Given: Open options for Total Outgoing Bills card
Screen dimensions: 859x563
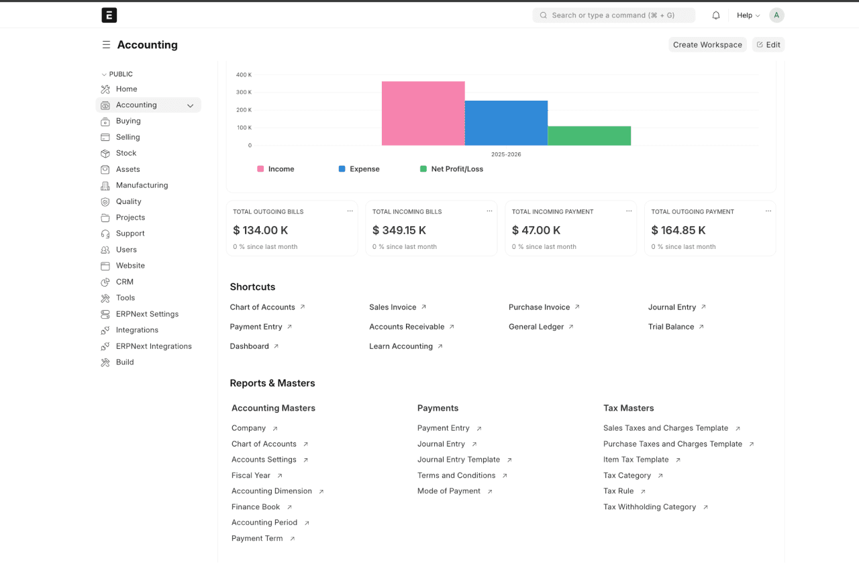Looking at the screenshot, I should click(350, 211).
